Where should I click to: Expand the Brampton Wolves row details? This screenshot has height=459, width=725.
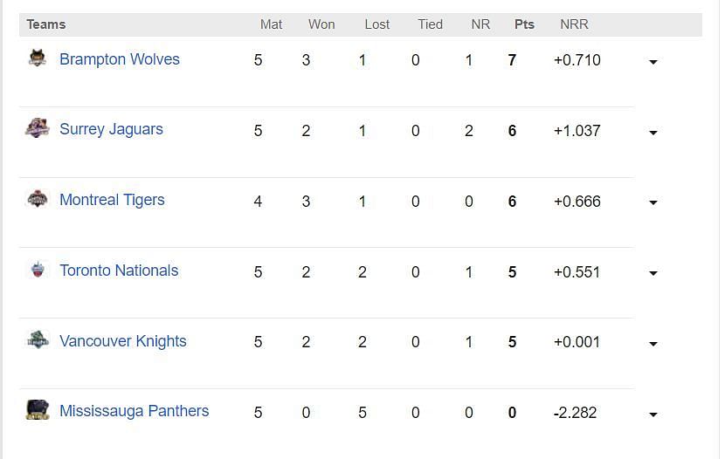(652, 62)
